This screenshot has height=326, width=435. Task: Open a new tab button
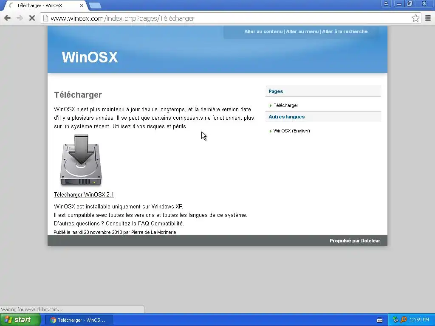(x=96, y=6)
